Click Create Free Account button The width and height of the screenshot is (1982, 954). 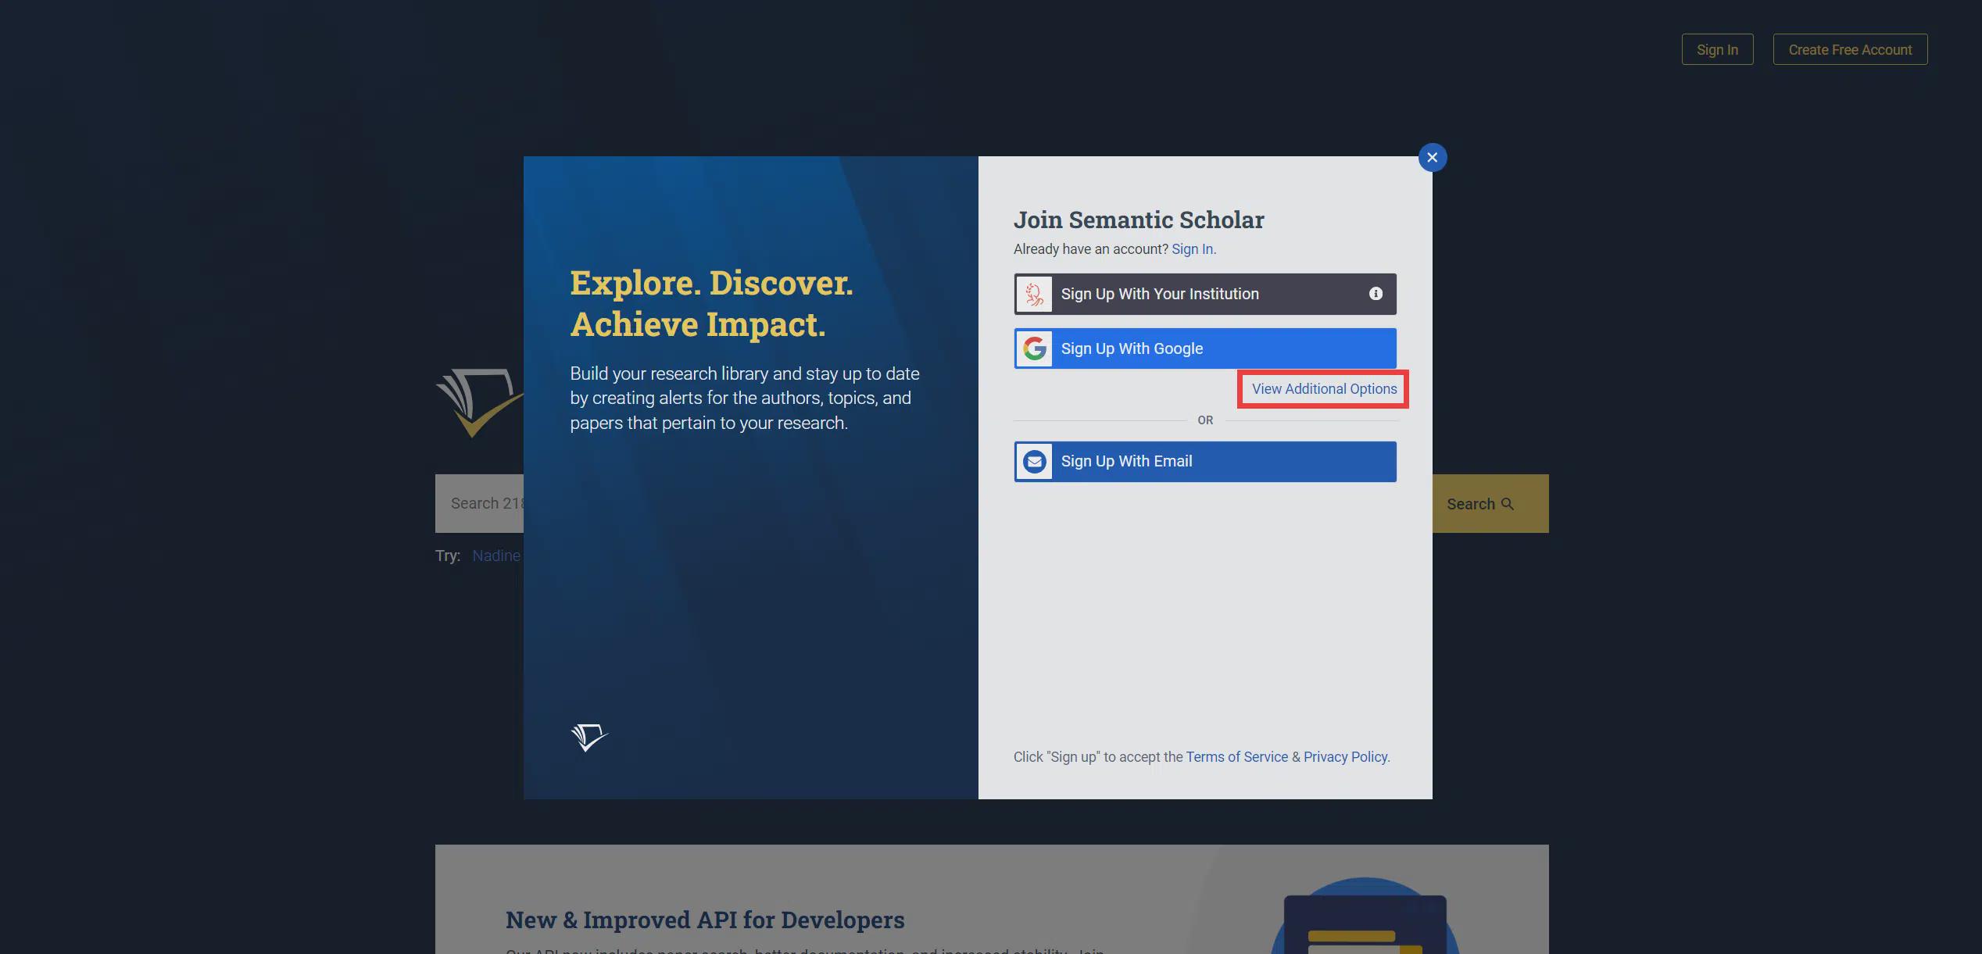tap(1850, 49)
